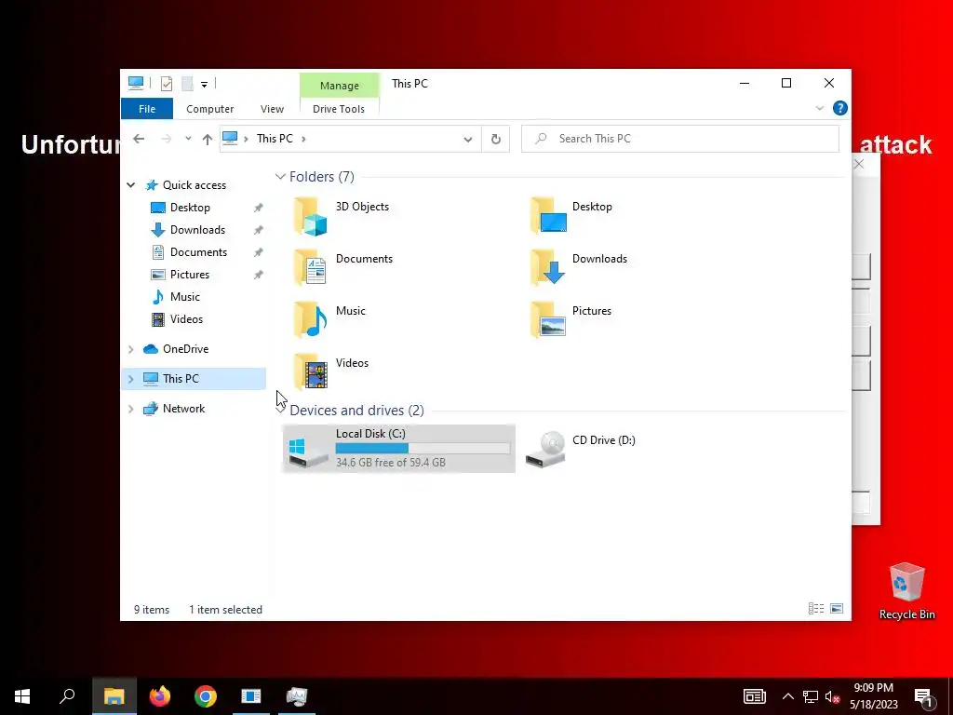Open the 3D Objects folder icon
953x715 pixels.
(311, 216)
